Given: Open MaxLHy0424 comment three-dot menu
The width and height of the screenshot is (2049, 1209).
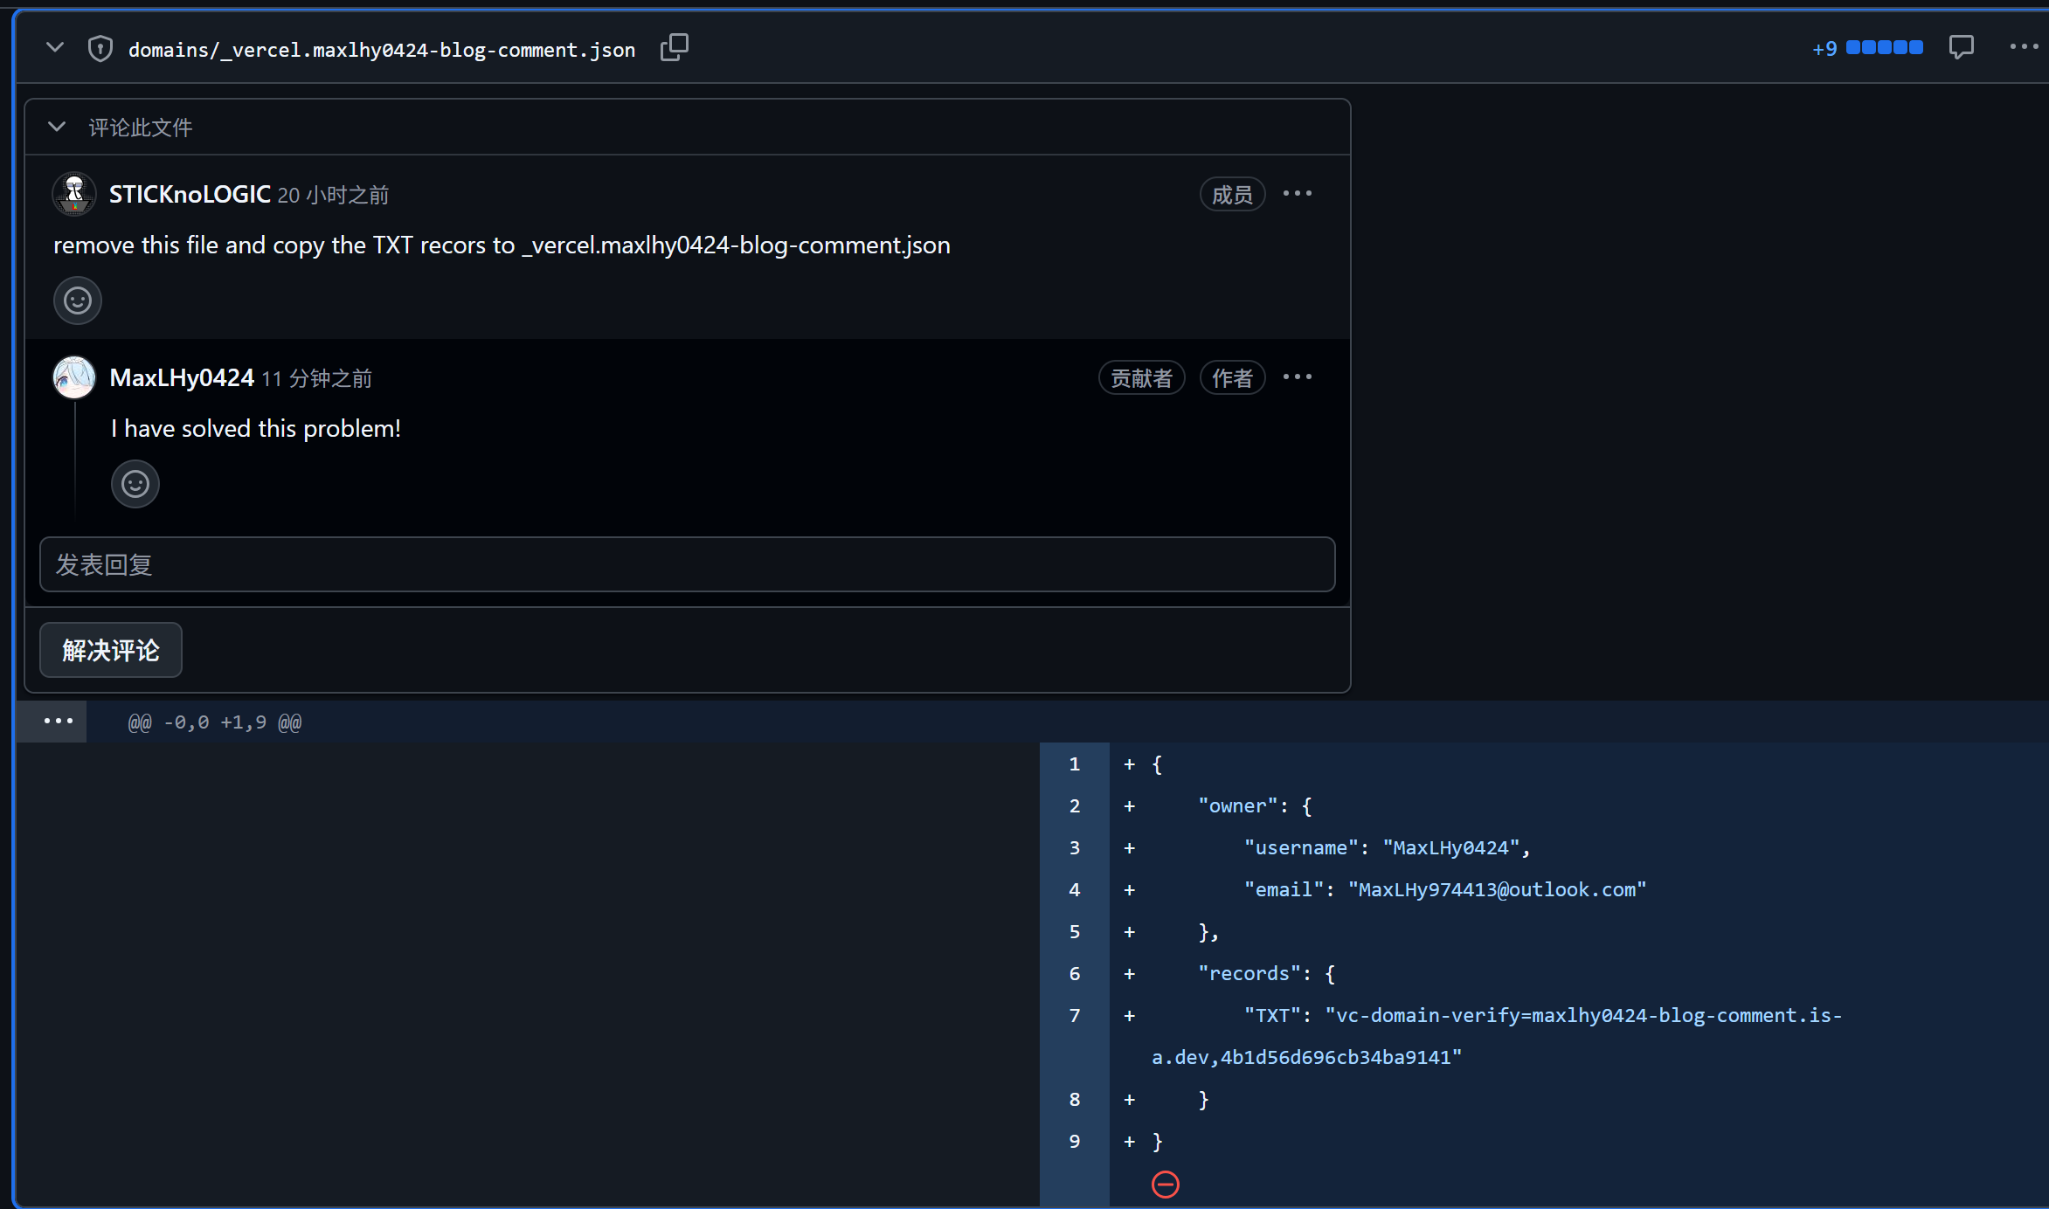Looking at the screenshot, I should coord(1298,377).
